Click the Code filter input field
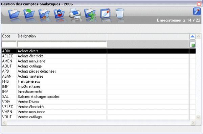 [9, 45]
